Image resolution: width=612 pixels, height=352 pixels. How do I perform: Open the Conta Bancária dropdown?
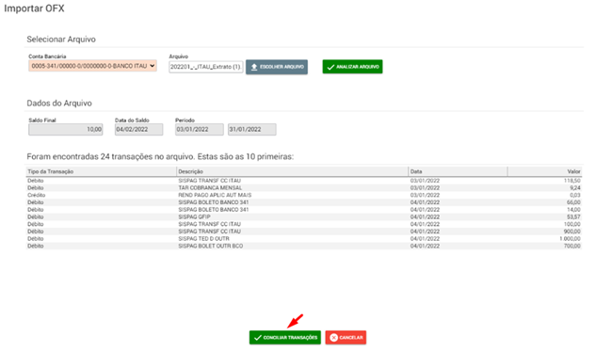pyautogui.click(x=92, y=66)
